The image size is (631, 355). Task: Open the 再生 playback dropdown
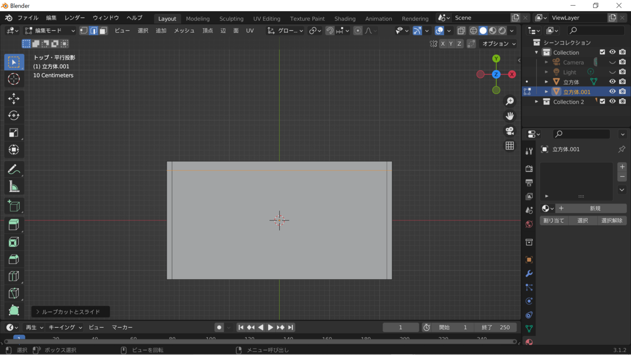point(34,327)
